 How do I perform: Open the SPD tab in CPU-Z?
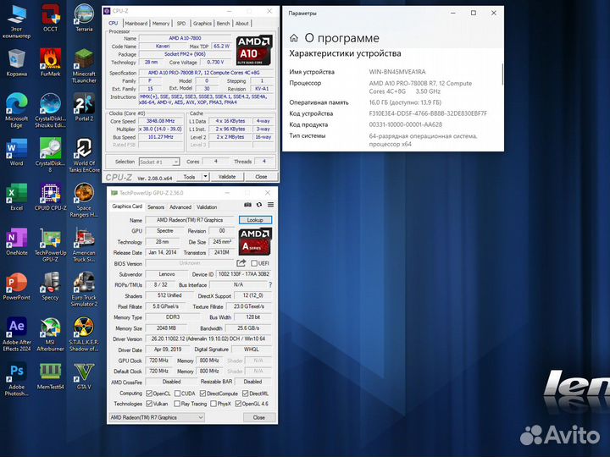tap(181, 24)
